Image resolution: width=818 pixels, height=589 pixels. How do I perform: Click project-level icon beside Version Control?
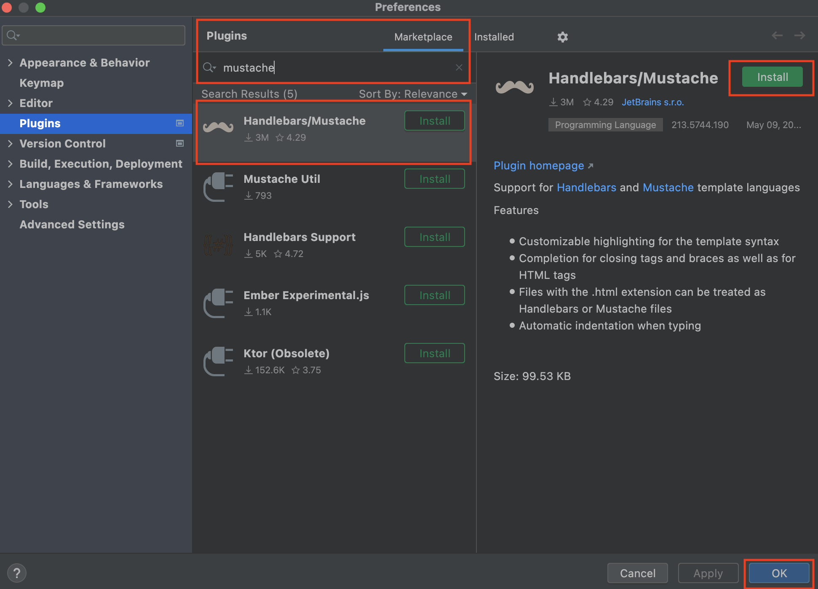click(x=180, y=143)
